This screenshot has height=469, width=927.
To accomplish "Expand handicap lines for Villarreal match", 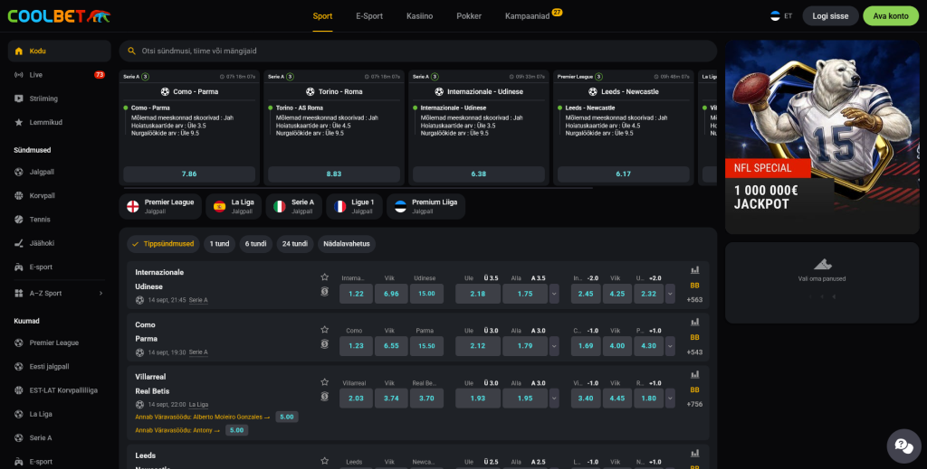I will click(670, 399).
